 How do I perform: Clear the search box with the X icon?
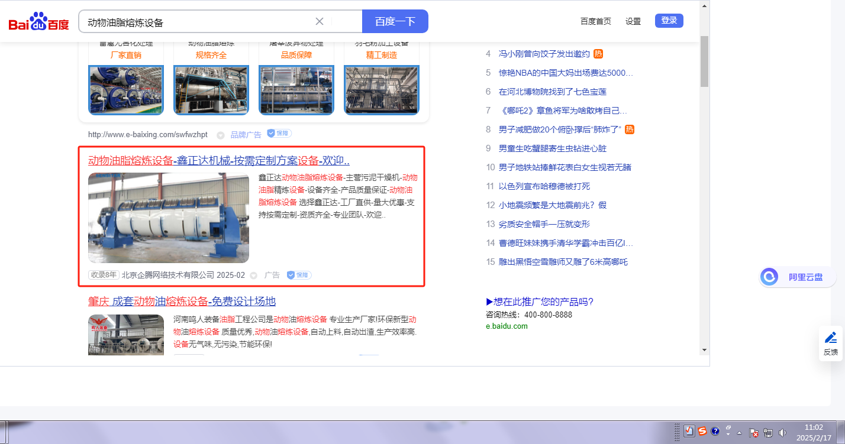tap(320, 21)
